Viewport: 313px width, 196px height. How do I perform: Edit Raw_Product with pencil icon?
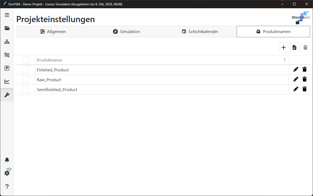coord(296,79)
